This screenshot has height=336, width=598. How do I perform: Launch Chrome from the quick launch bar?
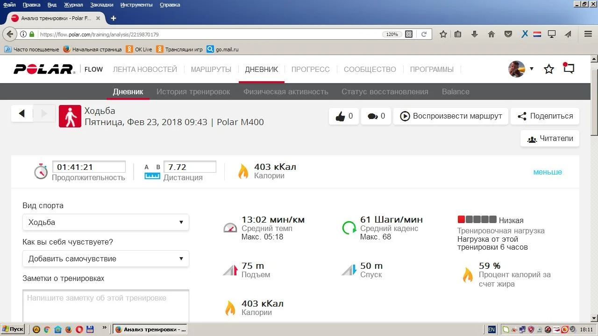point(47,329)
